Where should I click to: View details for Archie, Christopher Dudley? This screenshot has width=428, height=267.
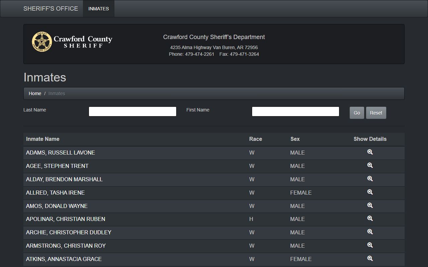pos(370,232)
